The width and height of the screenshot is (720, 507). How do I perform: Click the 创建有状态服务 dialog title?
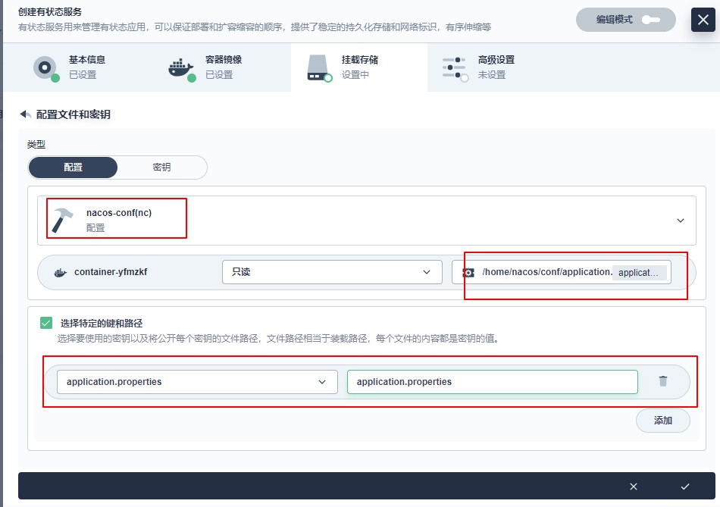[50, 12]
